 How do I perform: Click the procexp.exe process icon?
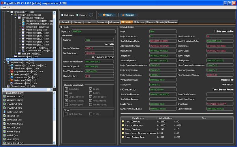pyautogui.click(x=12, y=74)
